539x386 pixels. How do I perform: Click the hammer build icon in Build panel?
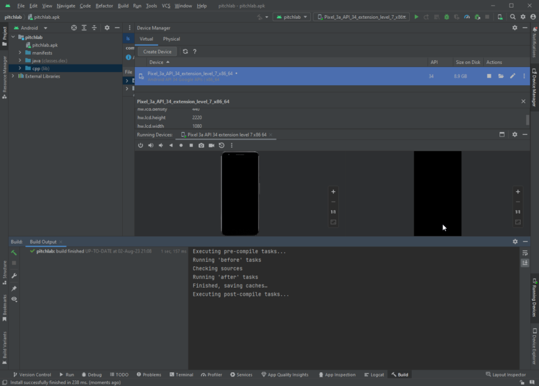[x=14, y=253]
